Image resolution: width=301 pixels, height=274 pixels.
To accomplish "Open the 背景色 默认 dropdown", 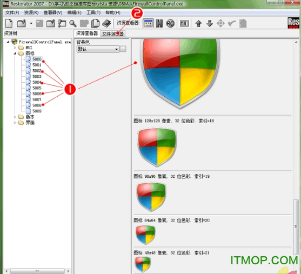I will pos(98,49).
